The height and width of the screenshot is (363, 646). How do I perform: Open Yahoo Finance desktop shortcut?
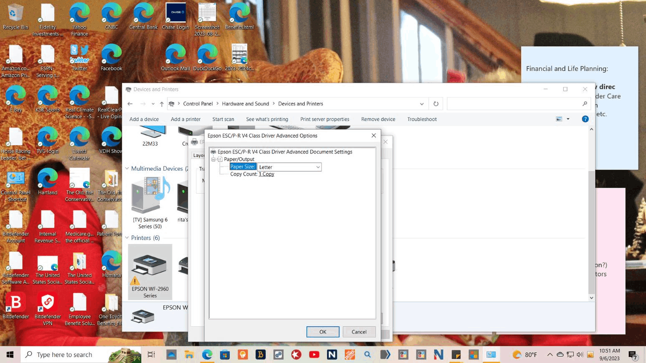tap(79, 20)
